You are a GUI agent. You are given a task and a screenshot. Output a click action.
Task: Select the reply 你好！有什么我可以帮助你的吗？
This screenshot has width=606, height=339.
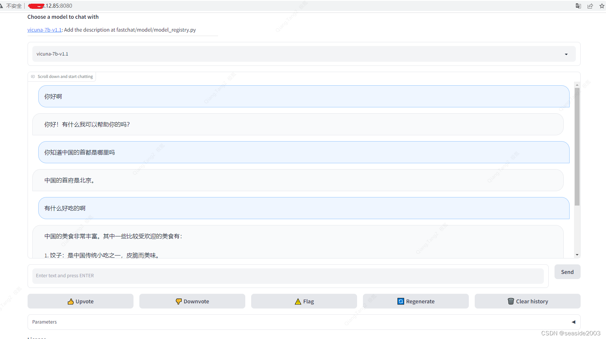point(298,124)
